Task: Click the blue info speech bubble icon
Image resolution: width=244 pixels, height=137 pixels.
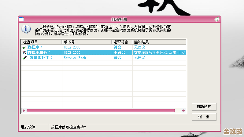Action: [x=26, y=29]
